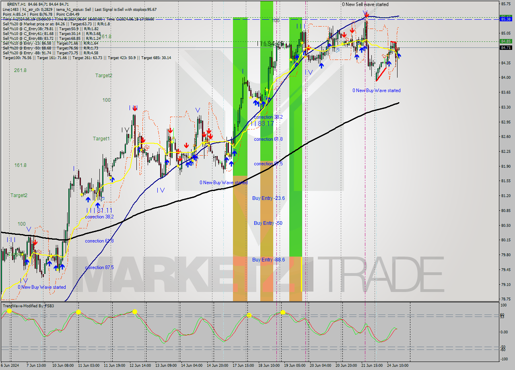515x370 pixels.
Task: Click 'correction 38.2' under the 81.11 label
Action: (x=99, y=217)
